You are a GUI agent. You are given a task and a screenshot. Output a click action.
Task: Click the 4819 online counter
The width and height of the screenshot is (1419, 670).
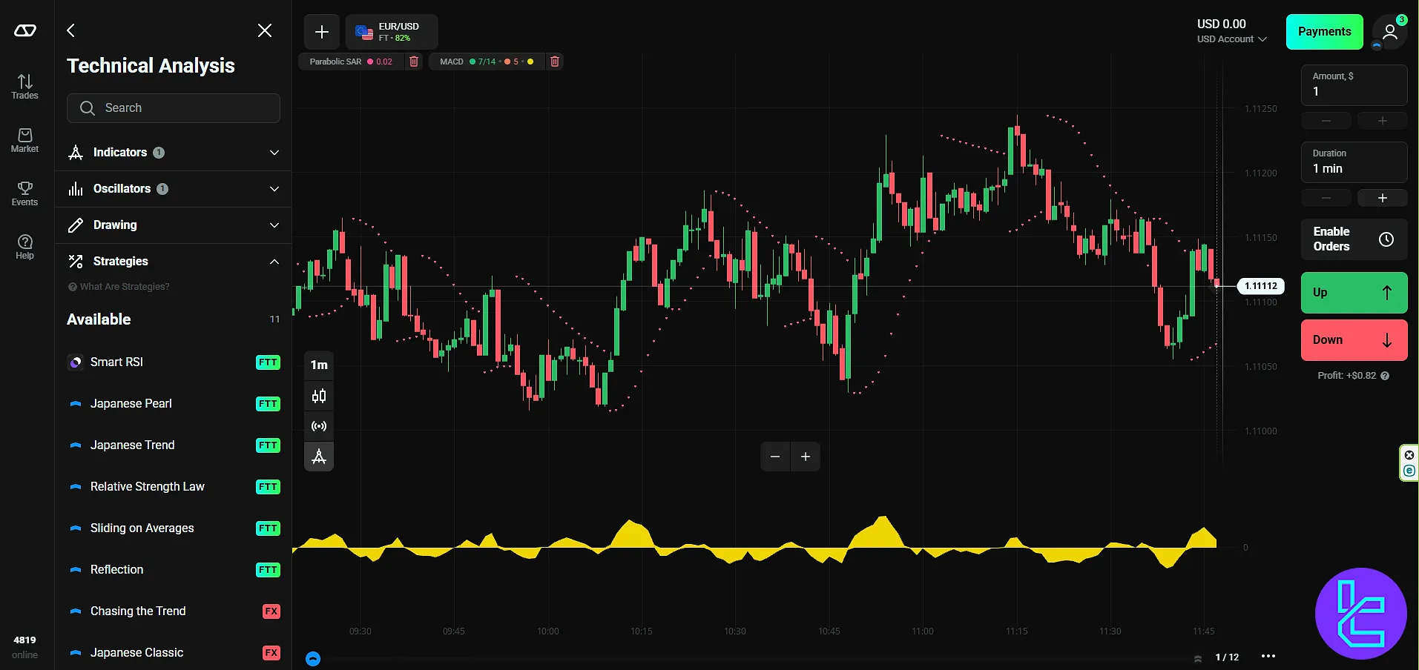point(24,647)
